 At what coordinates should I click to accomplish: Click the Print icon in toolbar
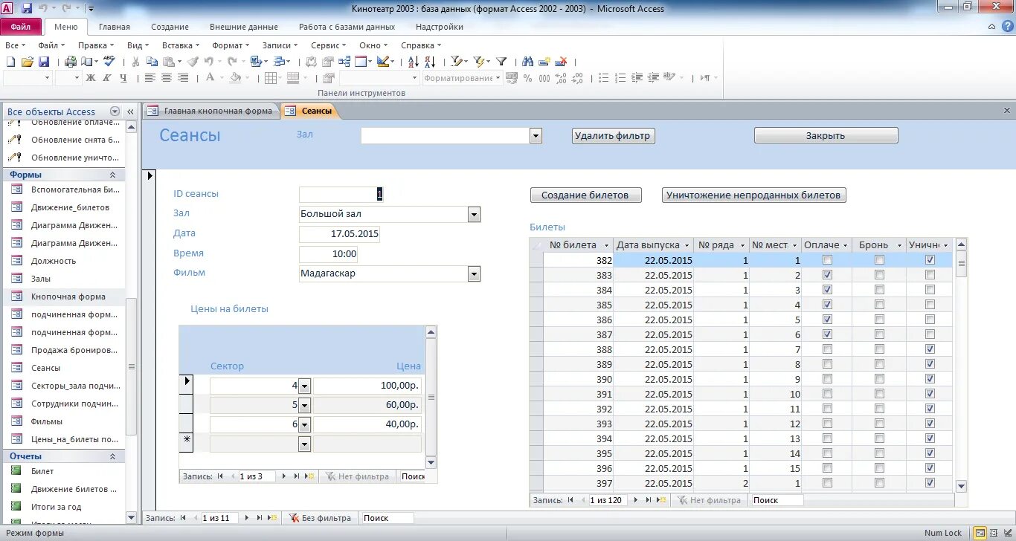point(71,62)
